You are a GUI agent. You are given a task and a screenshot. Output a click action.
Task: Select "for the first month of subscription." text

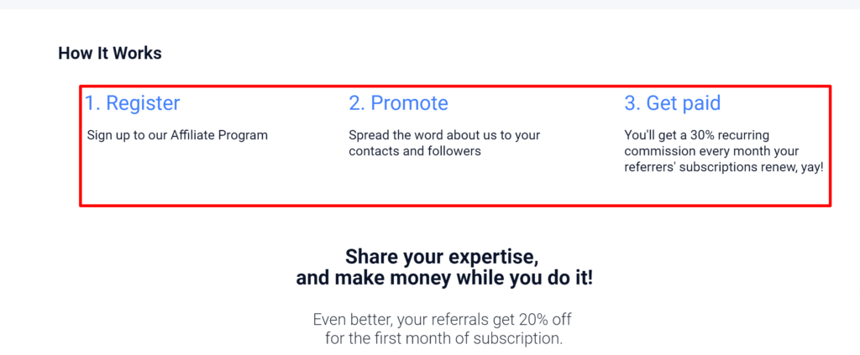click(443, 338)
